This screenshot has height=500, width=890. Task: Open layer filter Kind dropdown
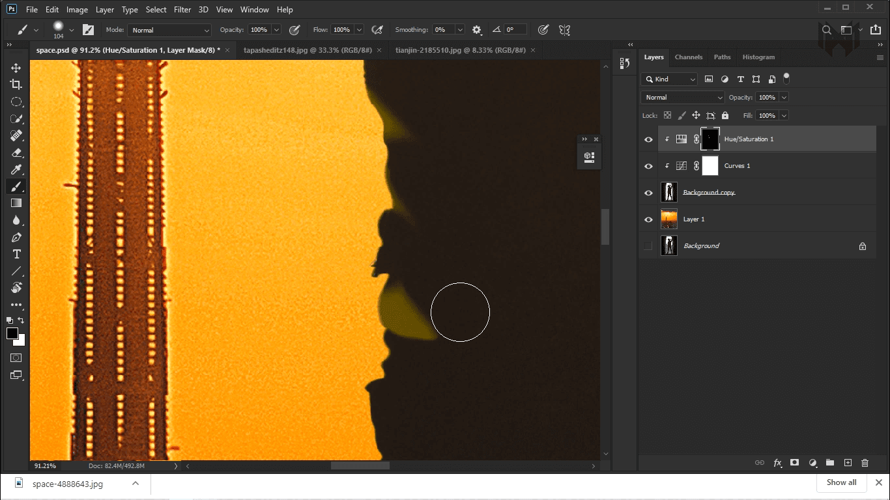click(669, 79)
